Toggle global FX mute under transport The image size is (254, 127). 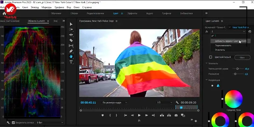[x=139, y=121]
